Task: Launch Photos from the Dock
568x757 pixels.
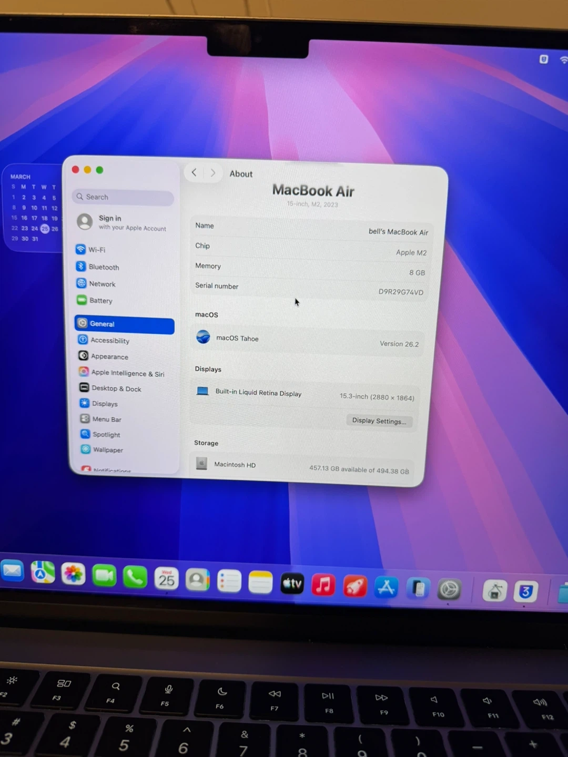Action: pos(73,574)
